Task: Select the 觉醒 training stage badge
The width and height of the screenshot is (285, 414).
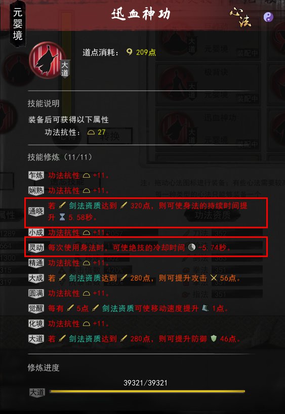Action: 36,308
